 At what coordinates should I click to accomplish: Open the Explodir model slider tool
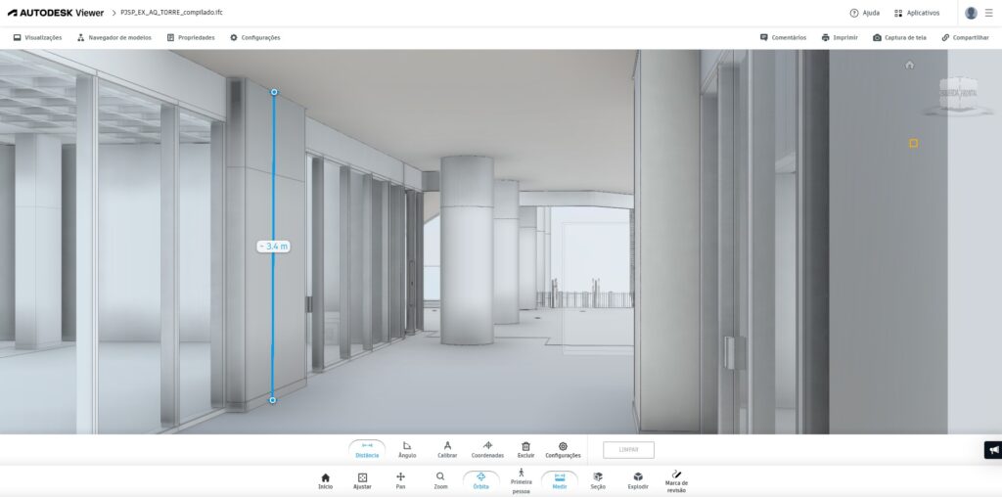[x=638, y=480]
